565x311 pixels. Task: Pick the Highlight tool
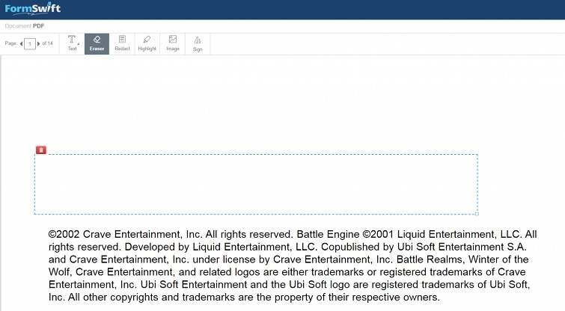click(147, 43)
